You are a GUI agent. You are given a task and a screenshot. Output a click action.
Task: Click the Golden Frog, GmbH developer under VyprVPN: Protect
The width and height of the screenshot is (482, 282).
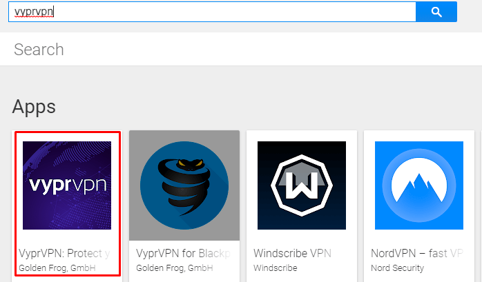click(x=57, y=268)
